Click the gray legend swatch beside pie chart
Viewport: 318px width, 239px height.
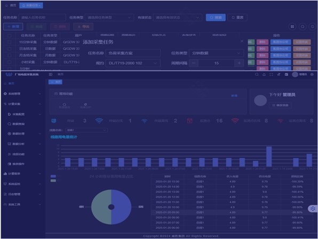click(x=53, y=181)
